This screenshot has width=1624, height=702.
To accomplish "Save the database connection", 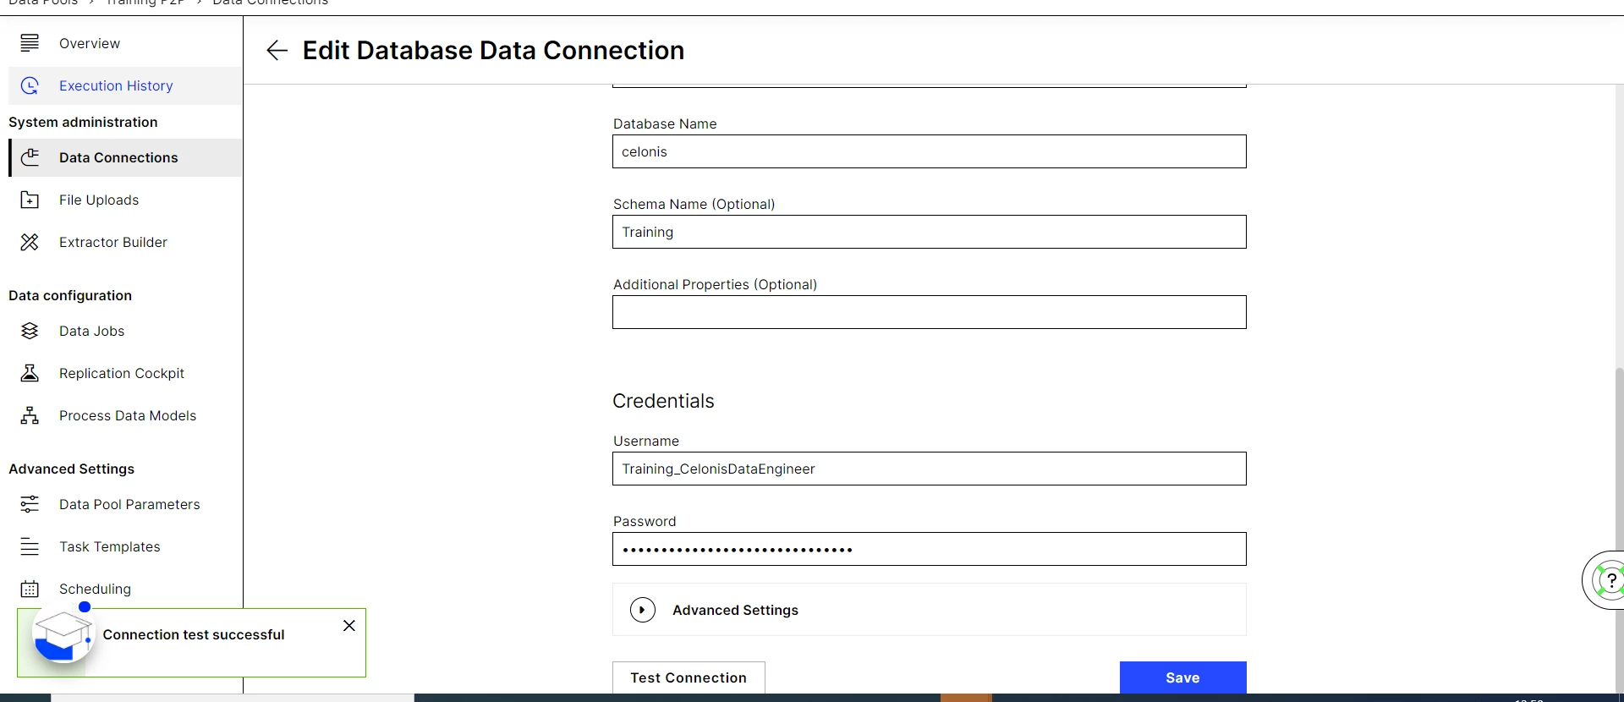I will [1182, 677].
